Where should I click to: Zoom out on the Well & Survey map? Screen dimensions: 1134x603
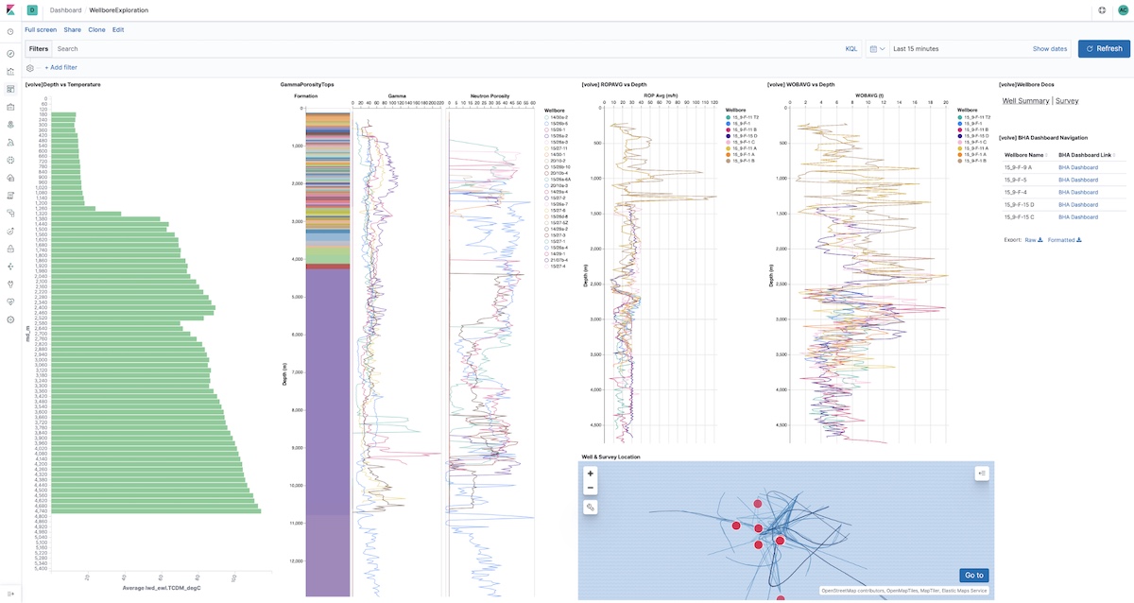coord(591,488)
